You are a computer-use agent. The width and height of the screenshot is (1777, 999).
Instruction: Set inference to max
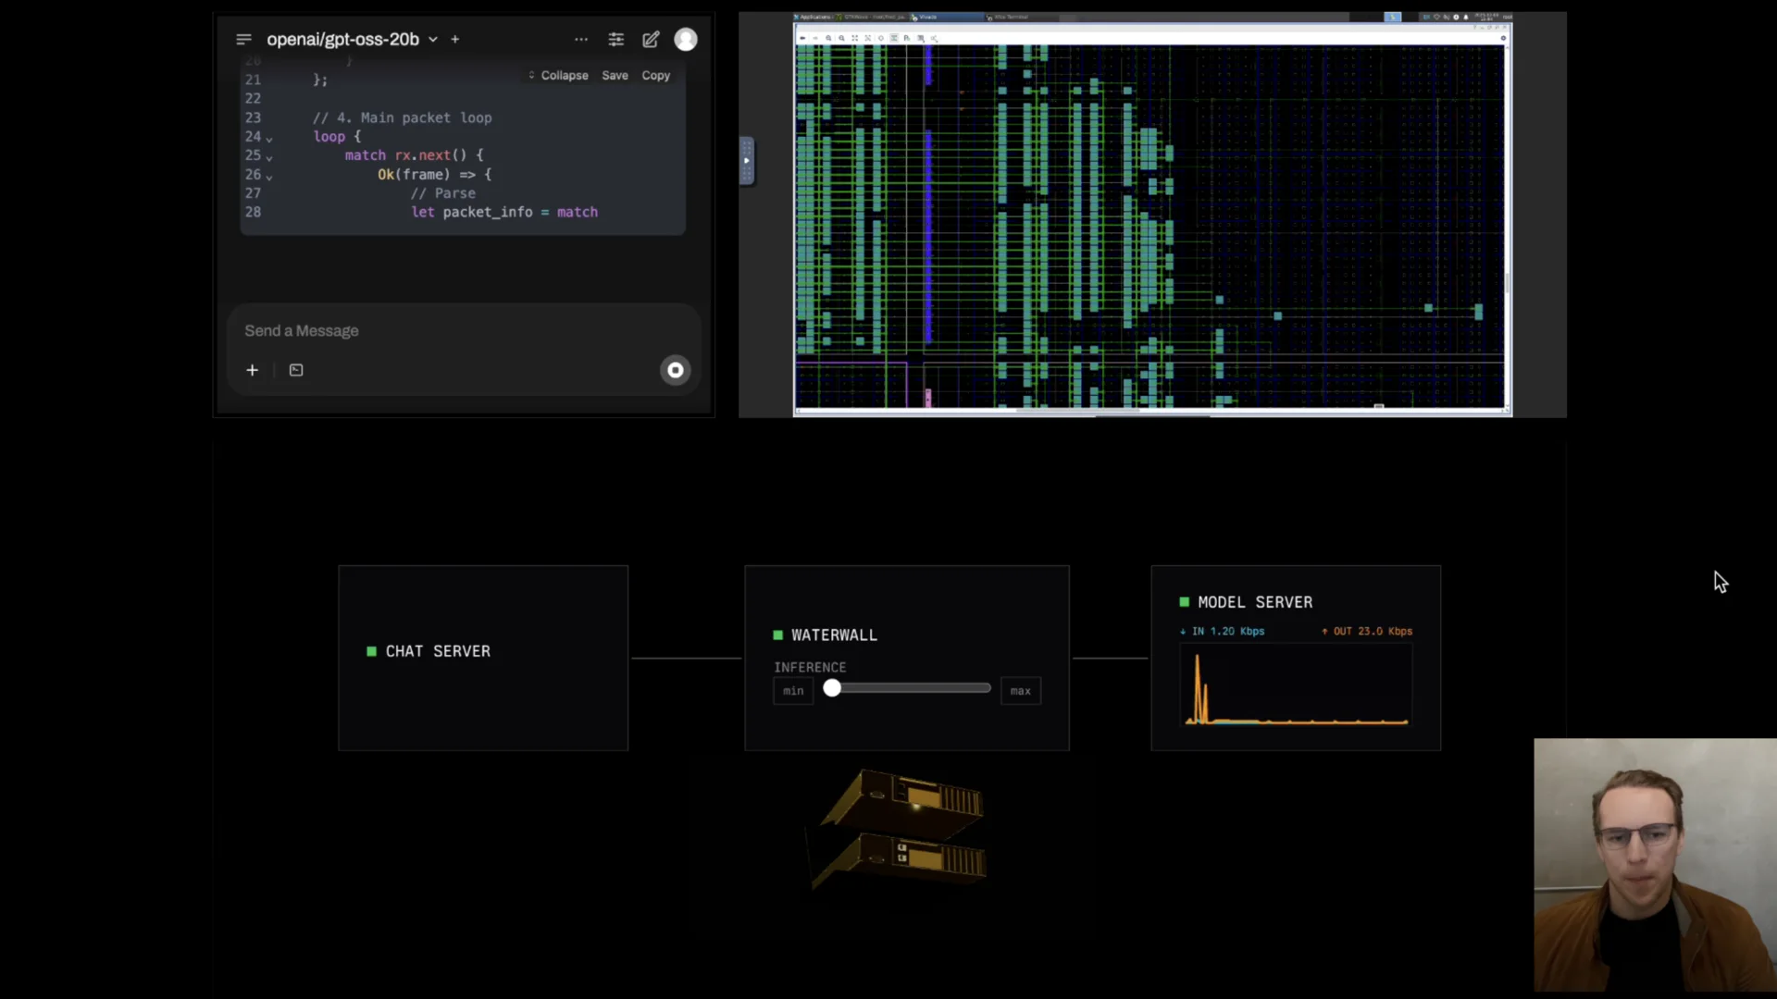(1021, 691)
